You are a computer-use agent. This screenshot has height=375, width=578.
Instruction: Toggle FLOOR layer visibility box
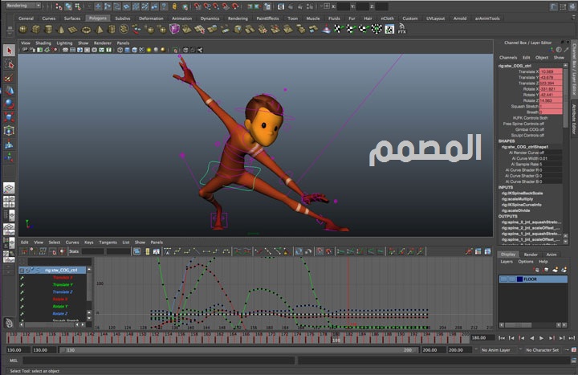tap(503, 279)
